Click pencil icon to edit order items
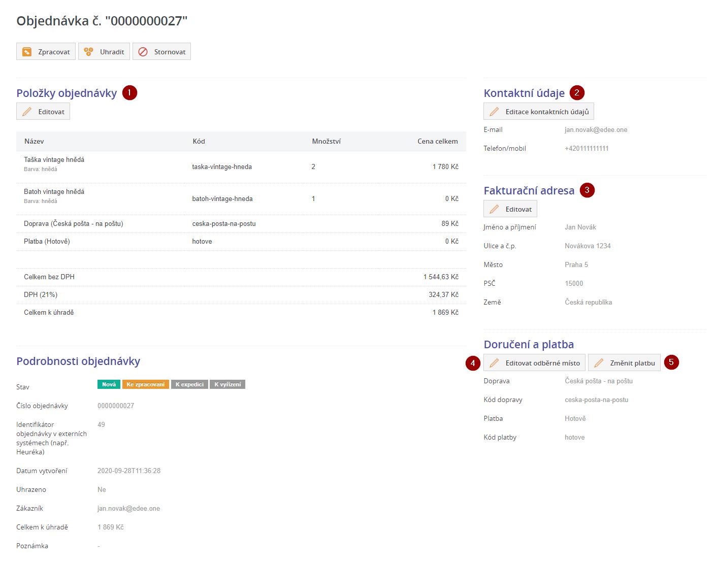The width and height of the screenshot is (716, 564). 27,112
